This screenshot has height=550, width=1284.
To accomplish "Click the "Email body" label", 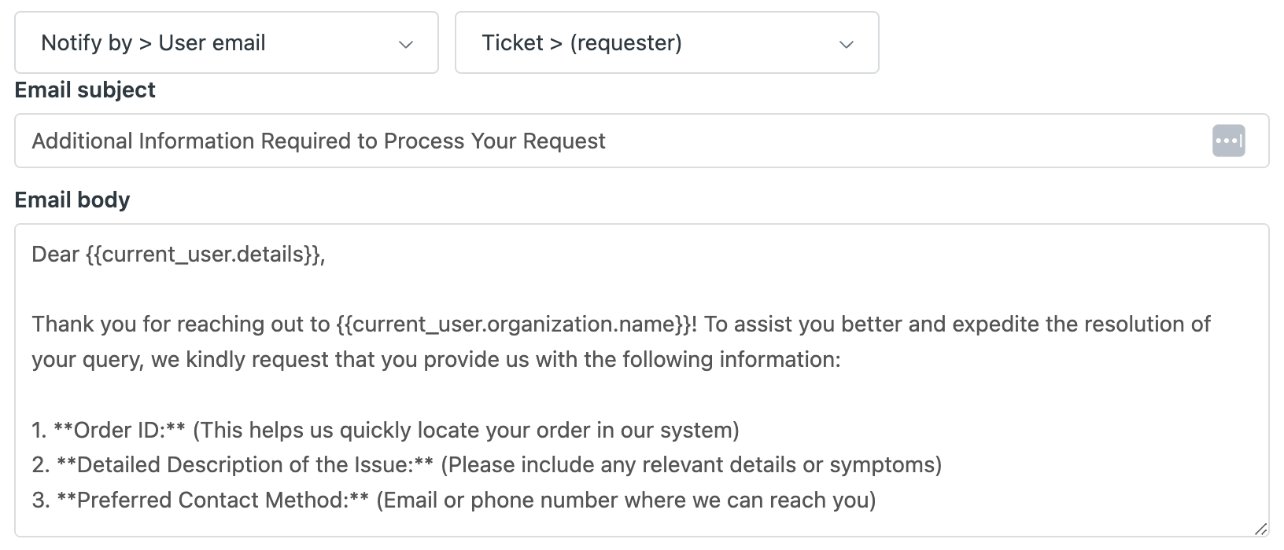I will pyautogui.click(x=72, y=200).
